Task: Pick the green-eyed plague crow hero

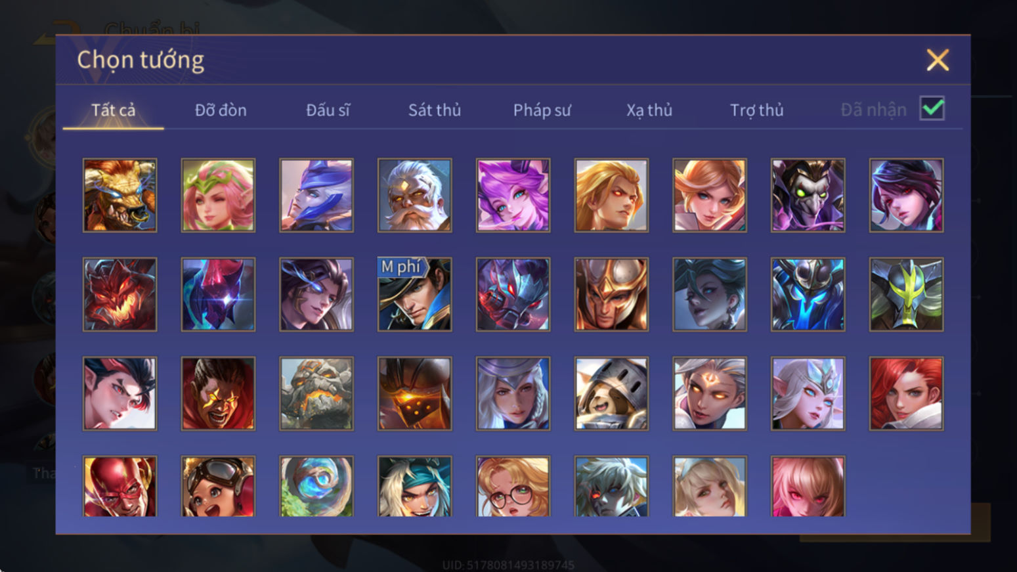Action: click(808, 195)
